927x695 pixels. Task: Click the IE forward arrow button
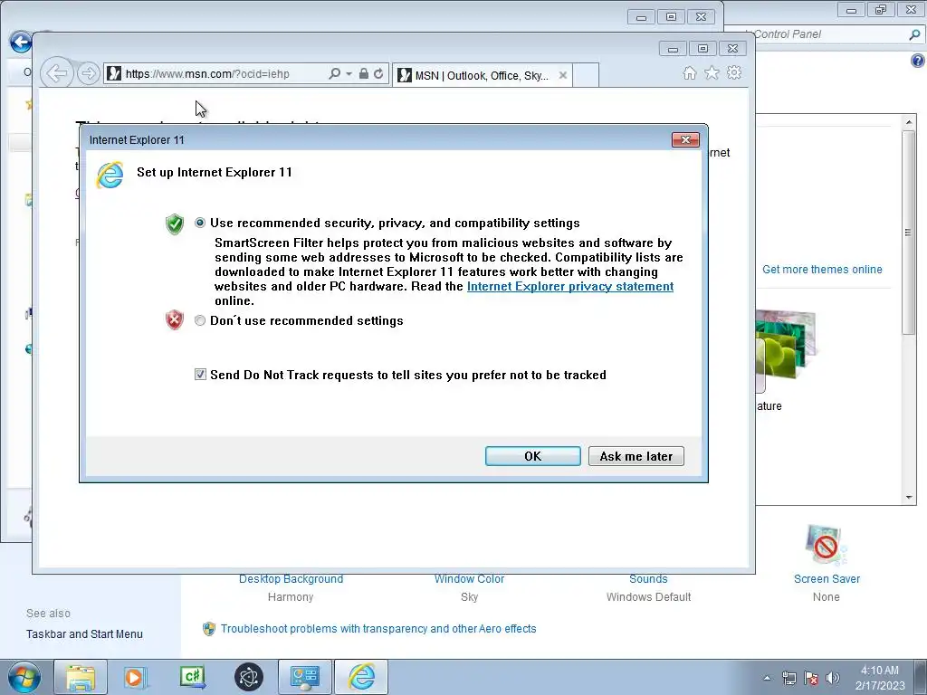(x=88, y=73)
